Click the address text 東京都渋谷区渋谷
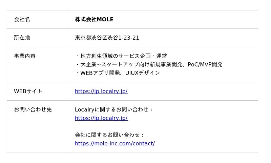Screen dimensions: 271x163 (x=96, y=38)
